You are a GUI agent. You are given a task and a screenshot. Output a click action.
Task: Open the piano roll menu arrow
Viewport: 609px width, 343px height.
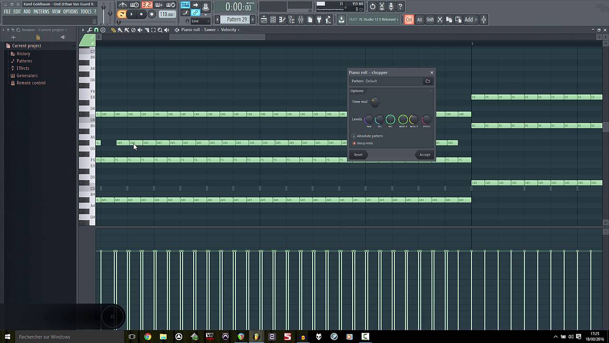(x=83, y=30)
